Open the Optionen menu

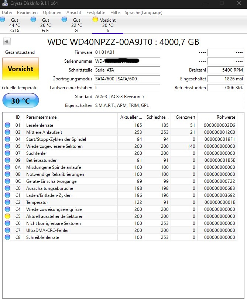click(x=52, y=13)
